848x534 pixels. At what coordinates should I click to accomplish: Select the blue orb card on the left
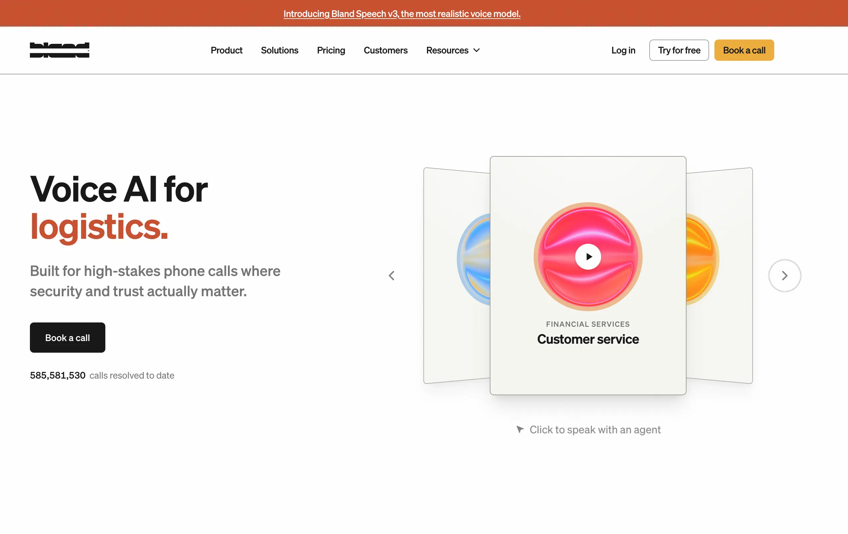coord(457,276)
